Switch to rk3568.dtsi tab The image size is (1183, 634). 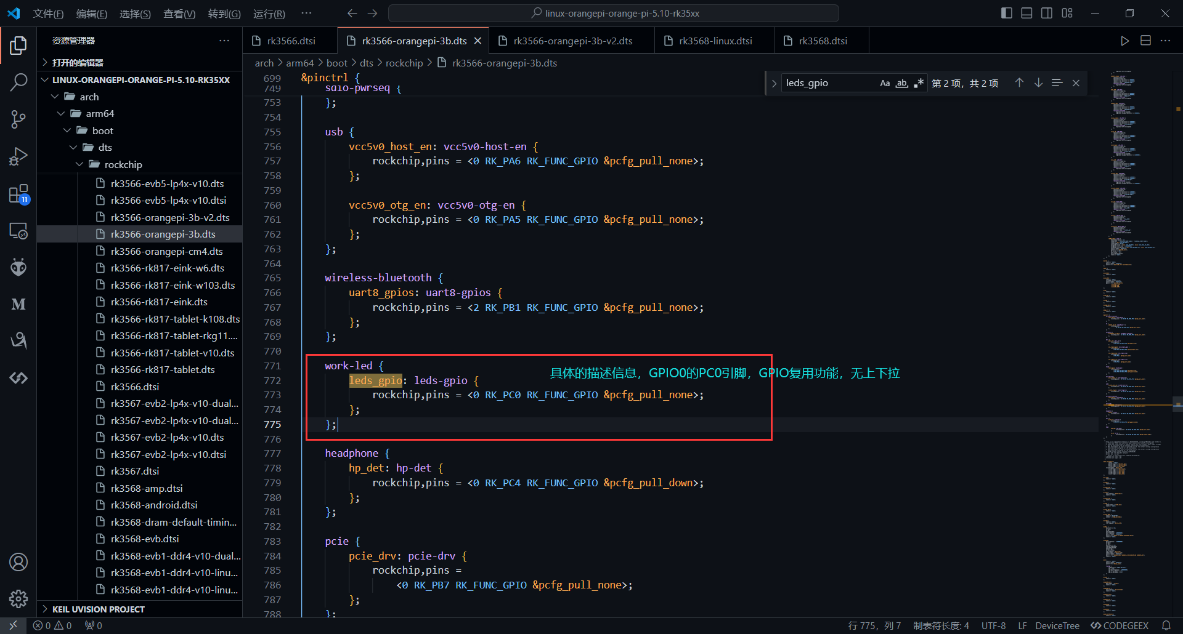(823, 41)
